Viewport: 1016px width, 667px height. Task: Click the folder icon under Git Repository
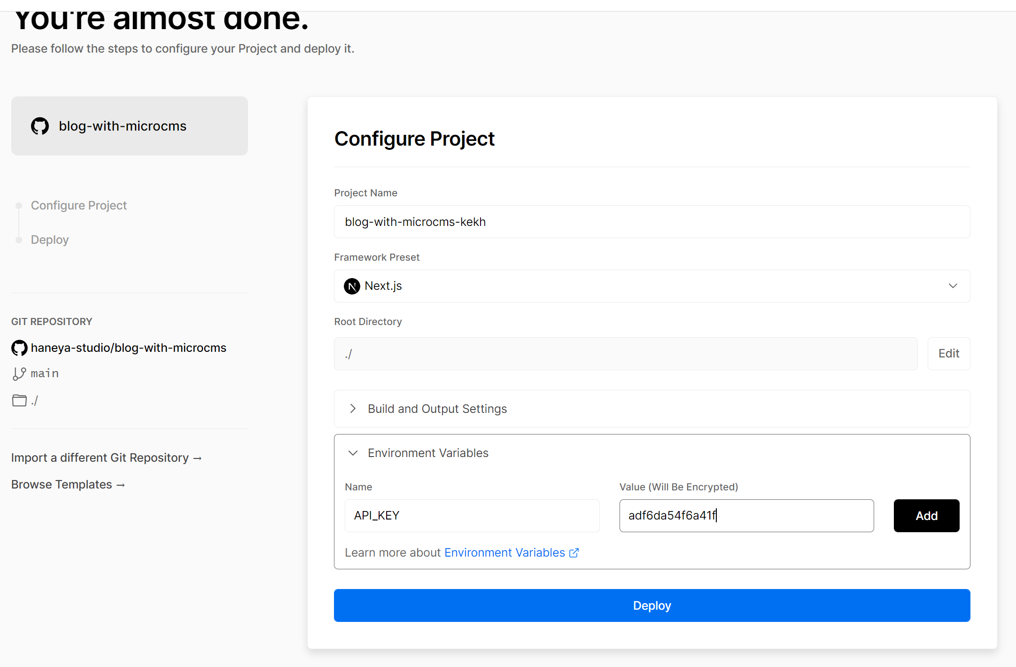pos(19,401)
